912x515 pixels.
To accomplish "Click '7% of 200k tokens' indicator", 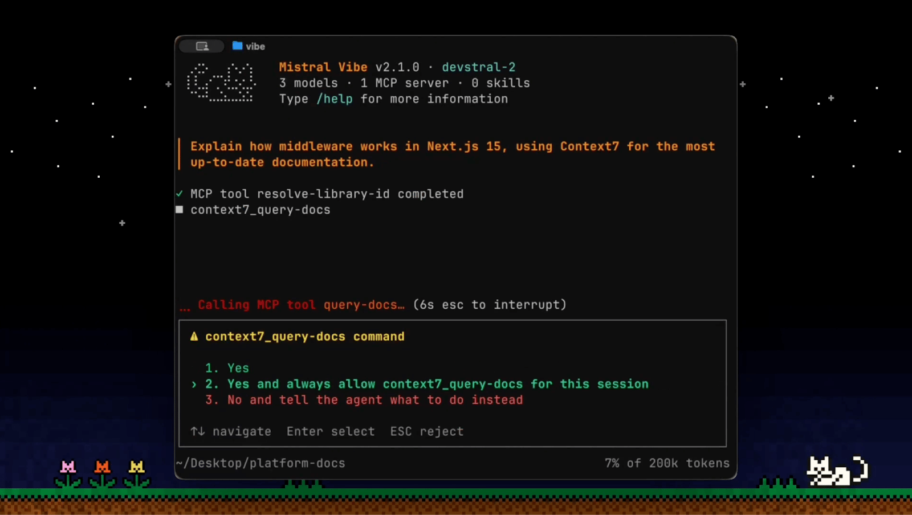I will (667, 463).
